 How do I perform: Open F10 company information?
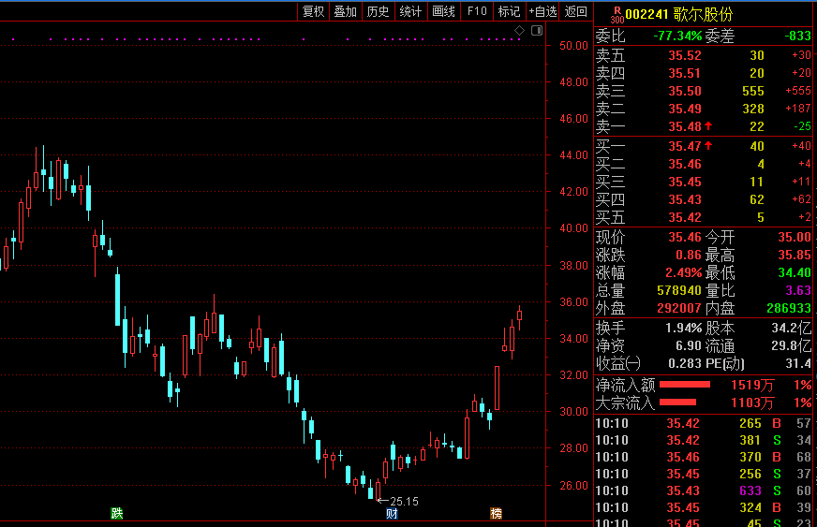(x=477, y=11)
